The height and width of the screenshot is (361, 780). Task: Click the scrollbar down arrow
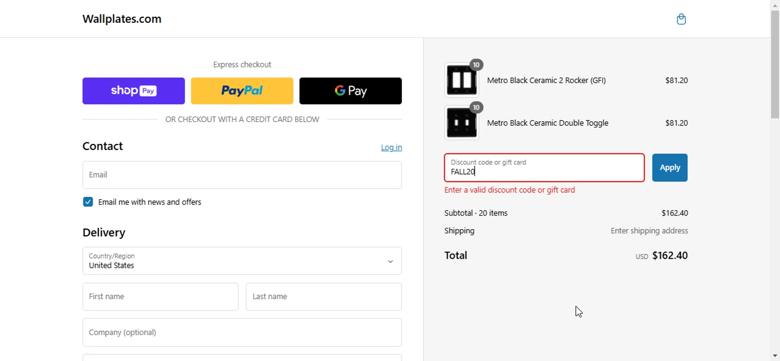(775, 356)
